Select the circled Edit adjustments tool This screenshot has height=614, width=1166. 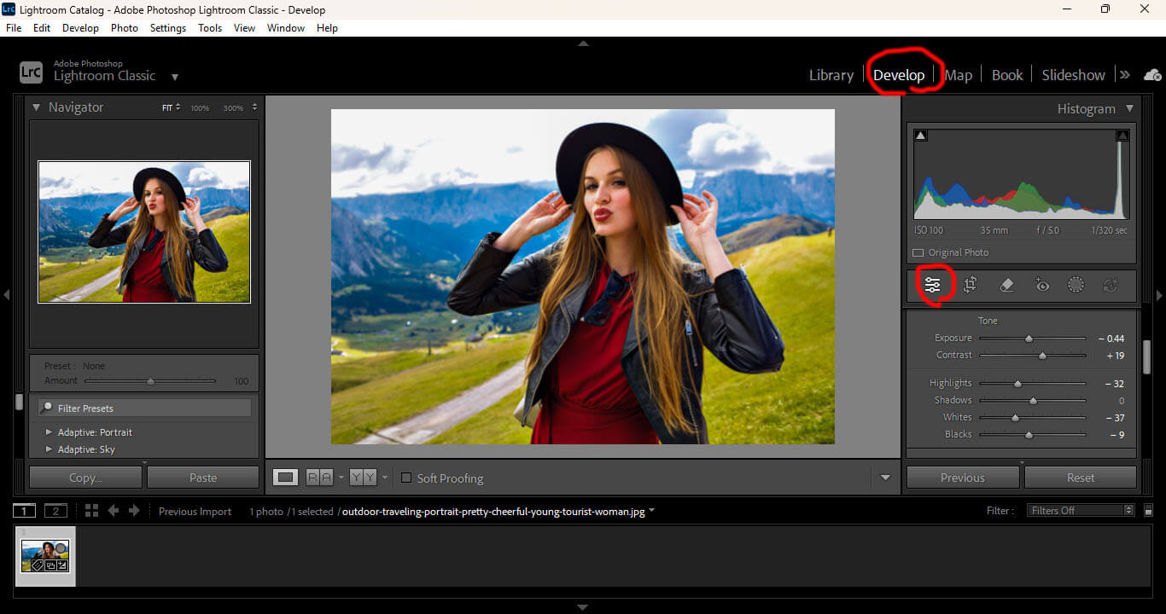[x=933, y=285]
